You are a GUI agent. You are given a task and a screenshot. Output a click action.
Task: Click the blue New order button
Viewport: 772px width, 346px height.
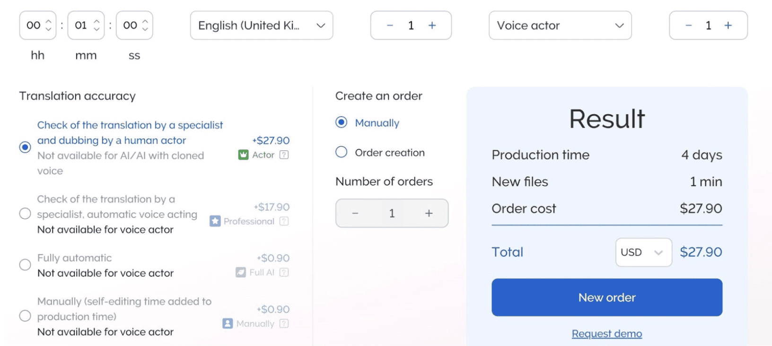click(606, 297)
